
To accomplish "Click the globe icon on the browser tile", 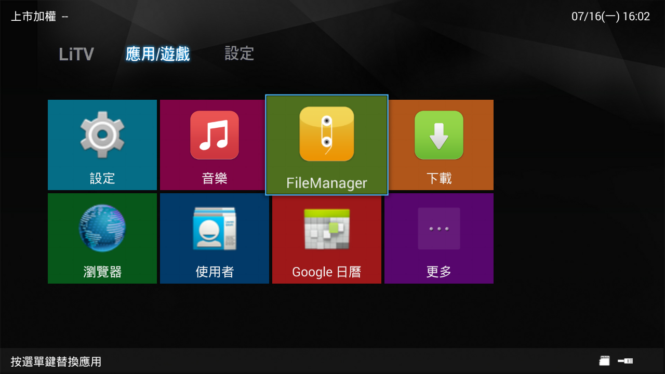I will [102, 228].
